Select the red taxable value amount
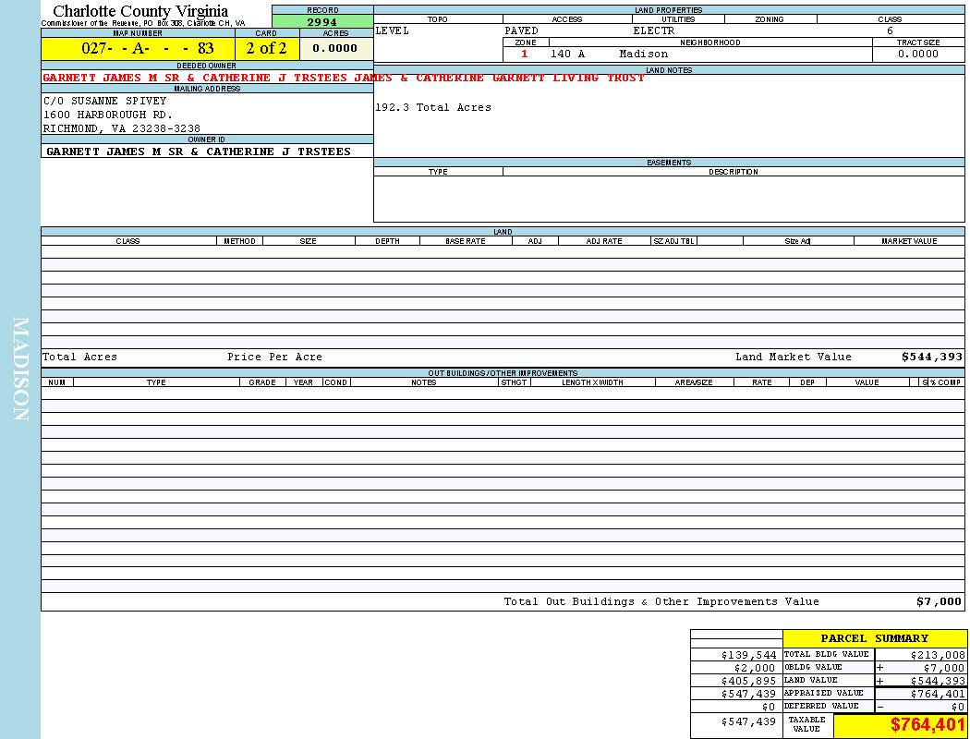 click(x=928, y=725)
